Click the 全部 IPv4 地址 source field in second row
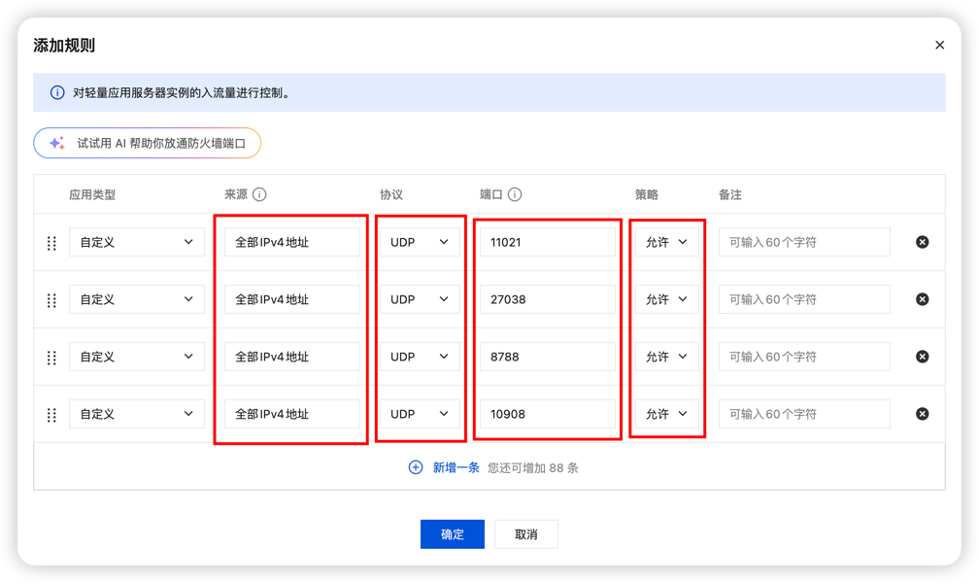Viewport: 979px width, 583px height. (x=291, y=299)
